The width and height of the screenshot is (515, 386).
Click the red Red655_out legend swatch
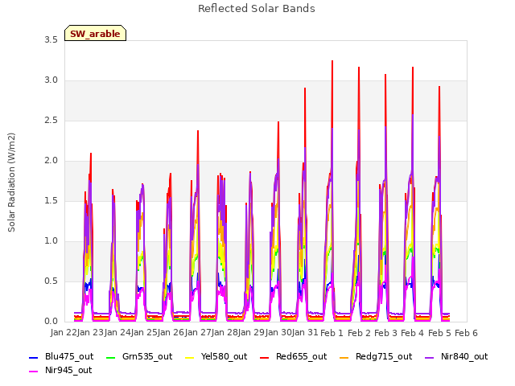pos(265,357)
